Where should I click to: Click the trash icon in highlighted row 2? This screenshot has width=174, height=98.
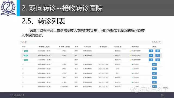coord(158,55)
